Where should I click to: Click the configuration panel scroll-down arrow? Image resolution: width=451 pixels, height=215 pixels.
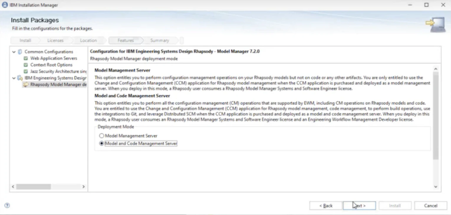coord(436,187)
